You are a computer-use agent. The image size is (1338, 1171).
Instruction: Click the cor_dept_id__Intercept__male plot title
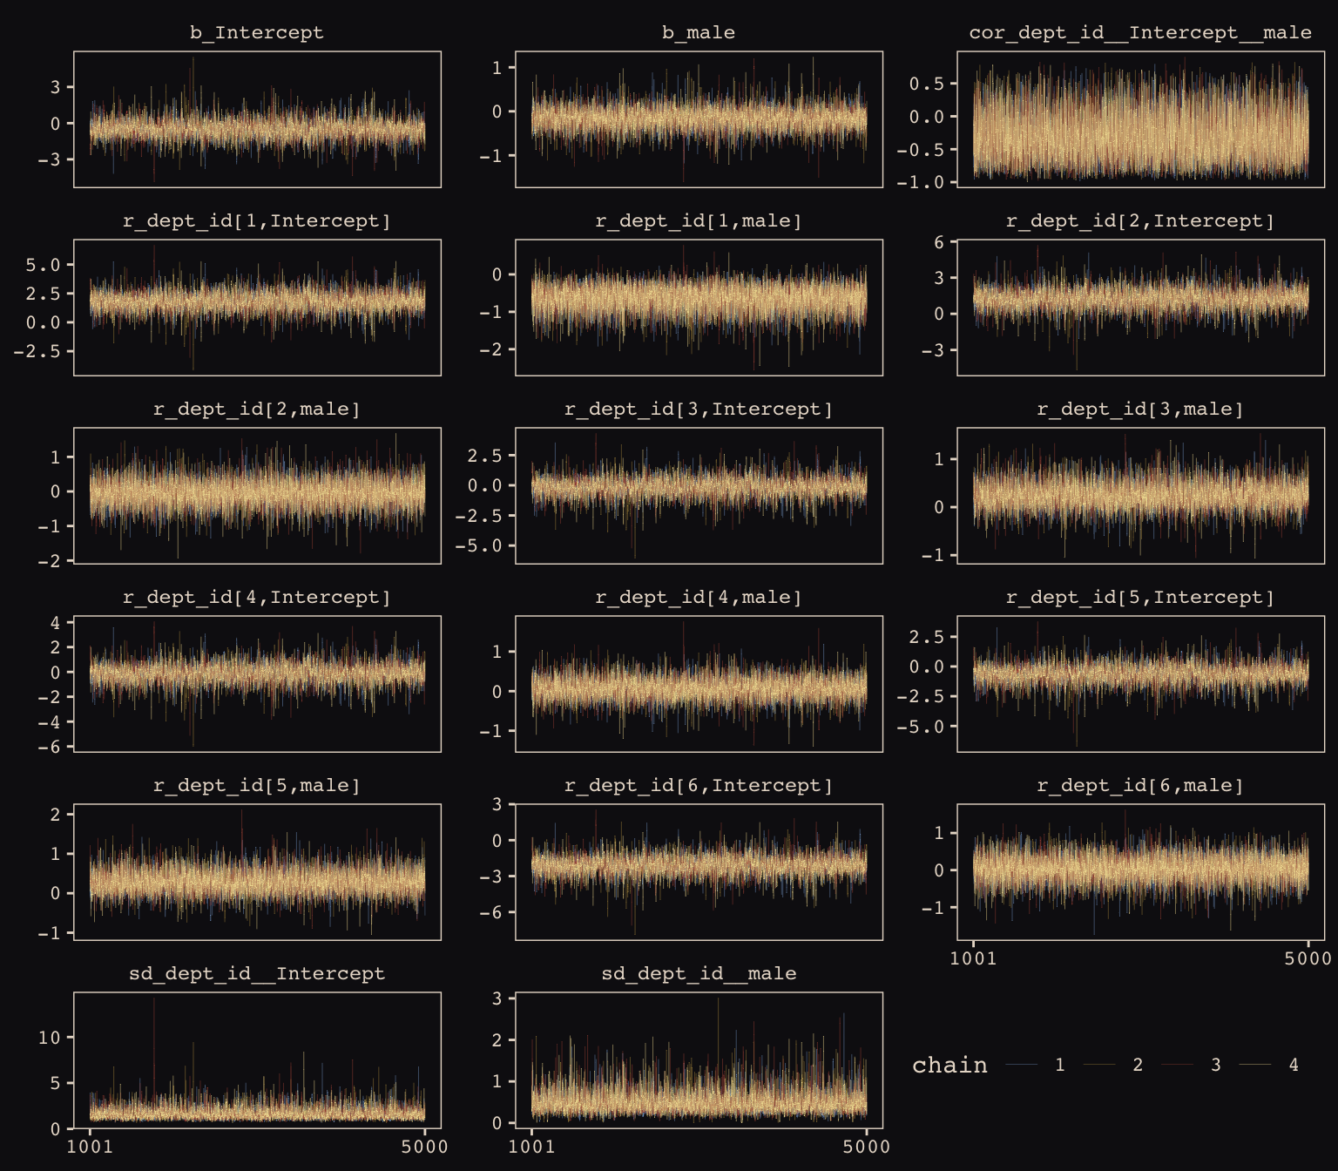1139,33
